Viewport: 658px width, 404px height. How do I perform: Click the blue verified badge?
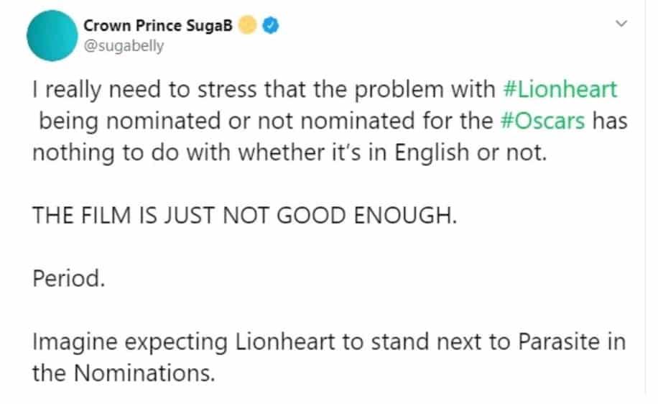(271, 25)
